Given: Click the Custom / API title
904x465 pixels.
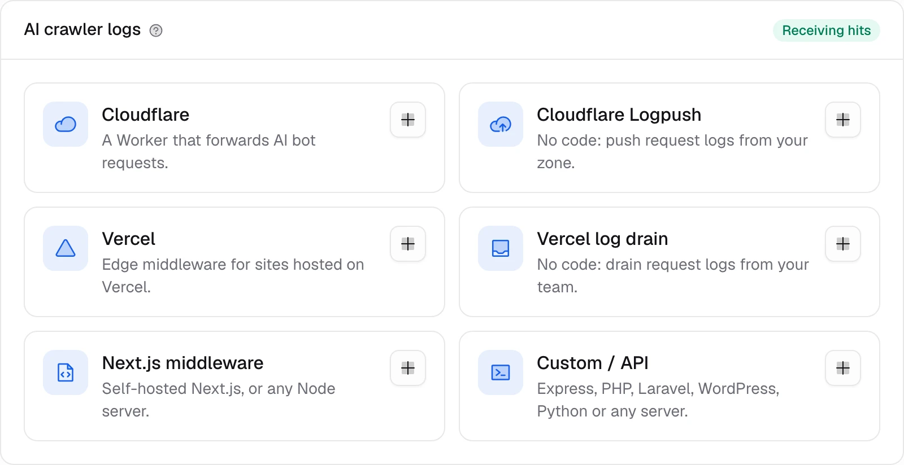Looking at the screenshot, I should (593, 363).
